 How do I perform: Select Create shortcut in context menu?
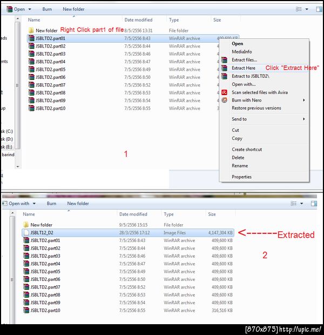coord(247,149)
